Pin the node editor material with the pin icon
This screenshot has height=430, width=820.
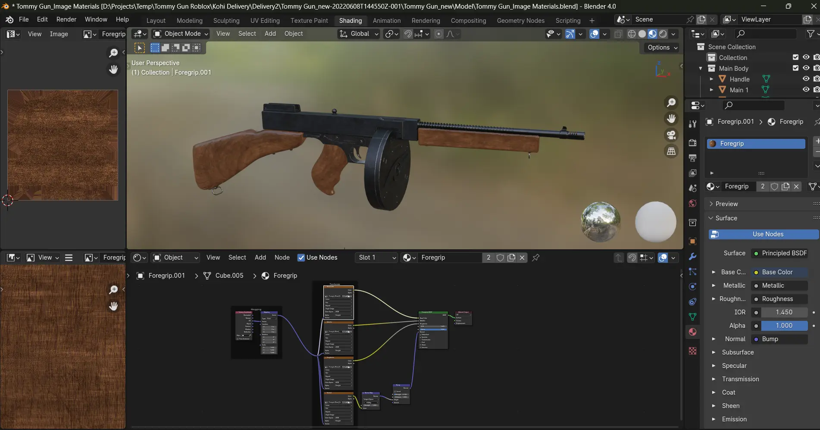[x=536, y=257]
